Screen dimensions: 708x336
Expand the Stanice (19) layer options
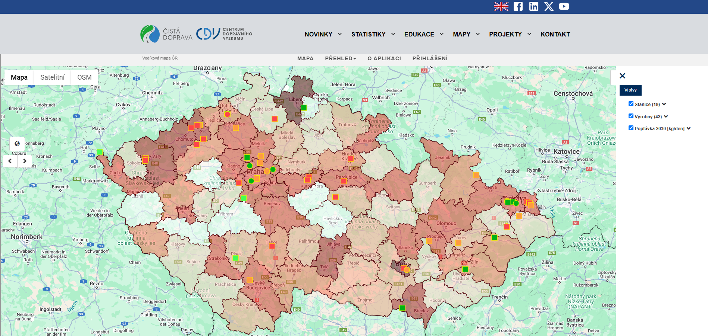(664, 104)
